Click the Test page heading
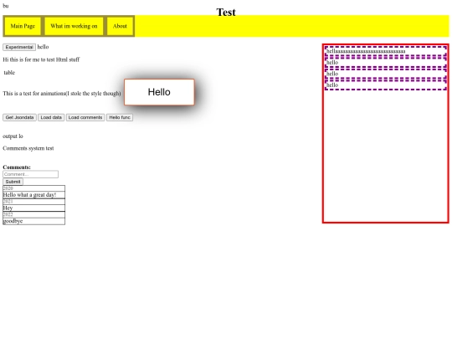452x339 pixels. pos(226,12)
